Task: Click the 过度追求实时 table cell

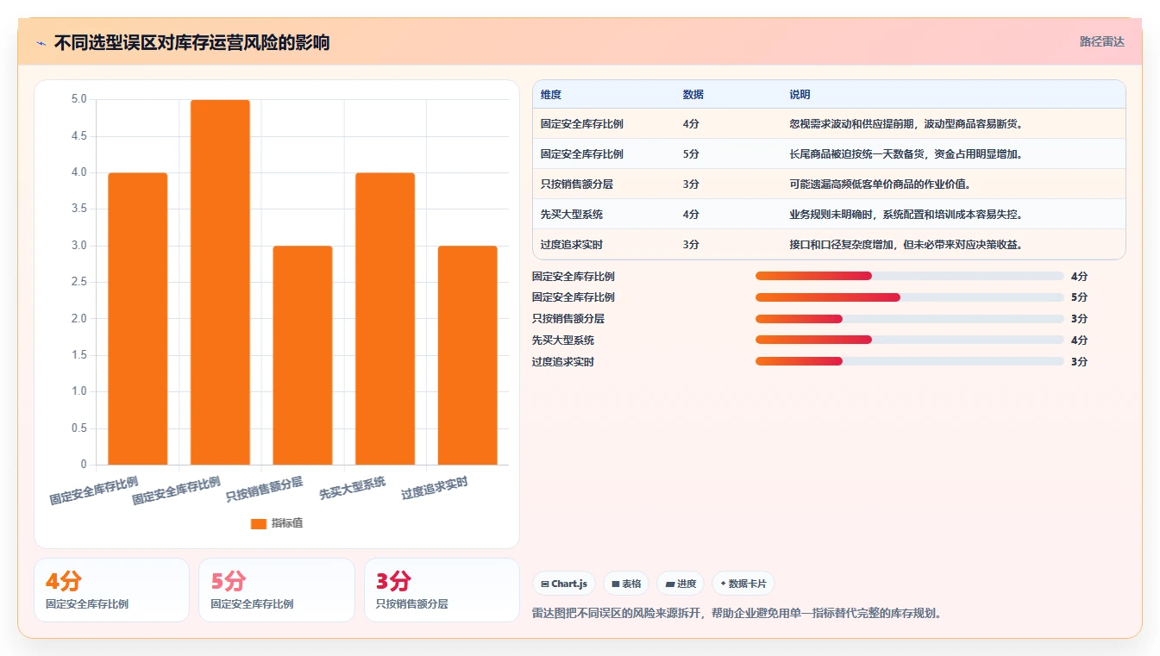Action: 572,245
